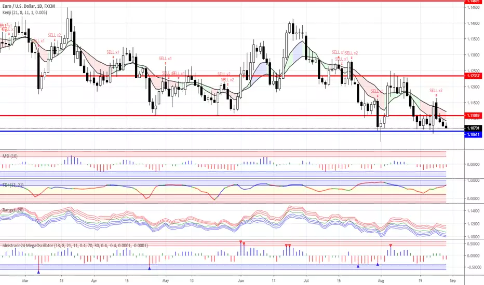The width and height of the screenshot is (484, 285).
Task: Click the red MegaOscillator triangle marker in August
Action: (x=391, y=245)
